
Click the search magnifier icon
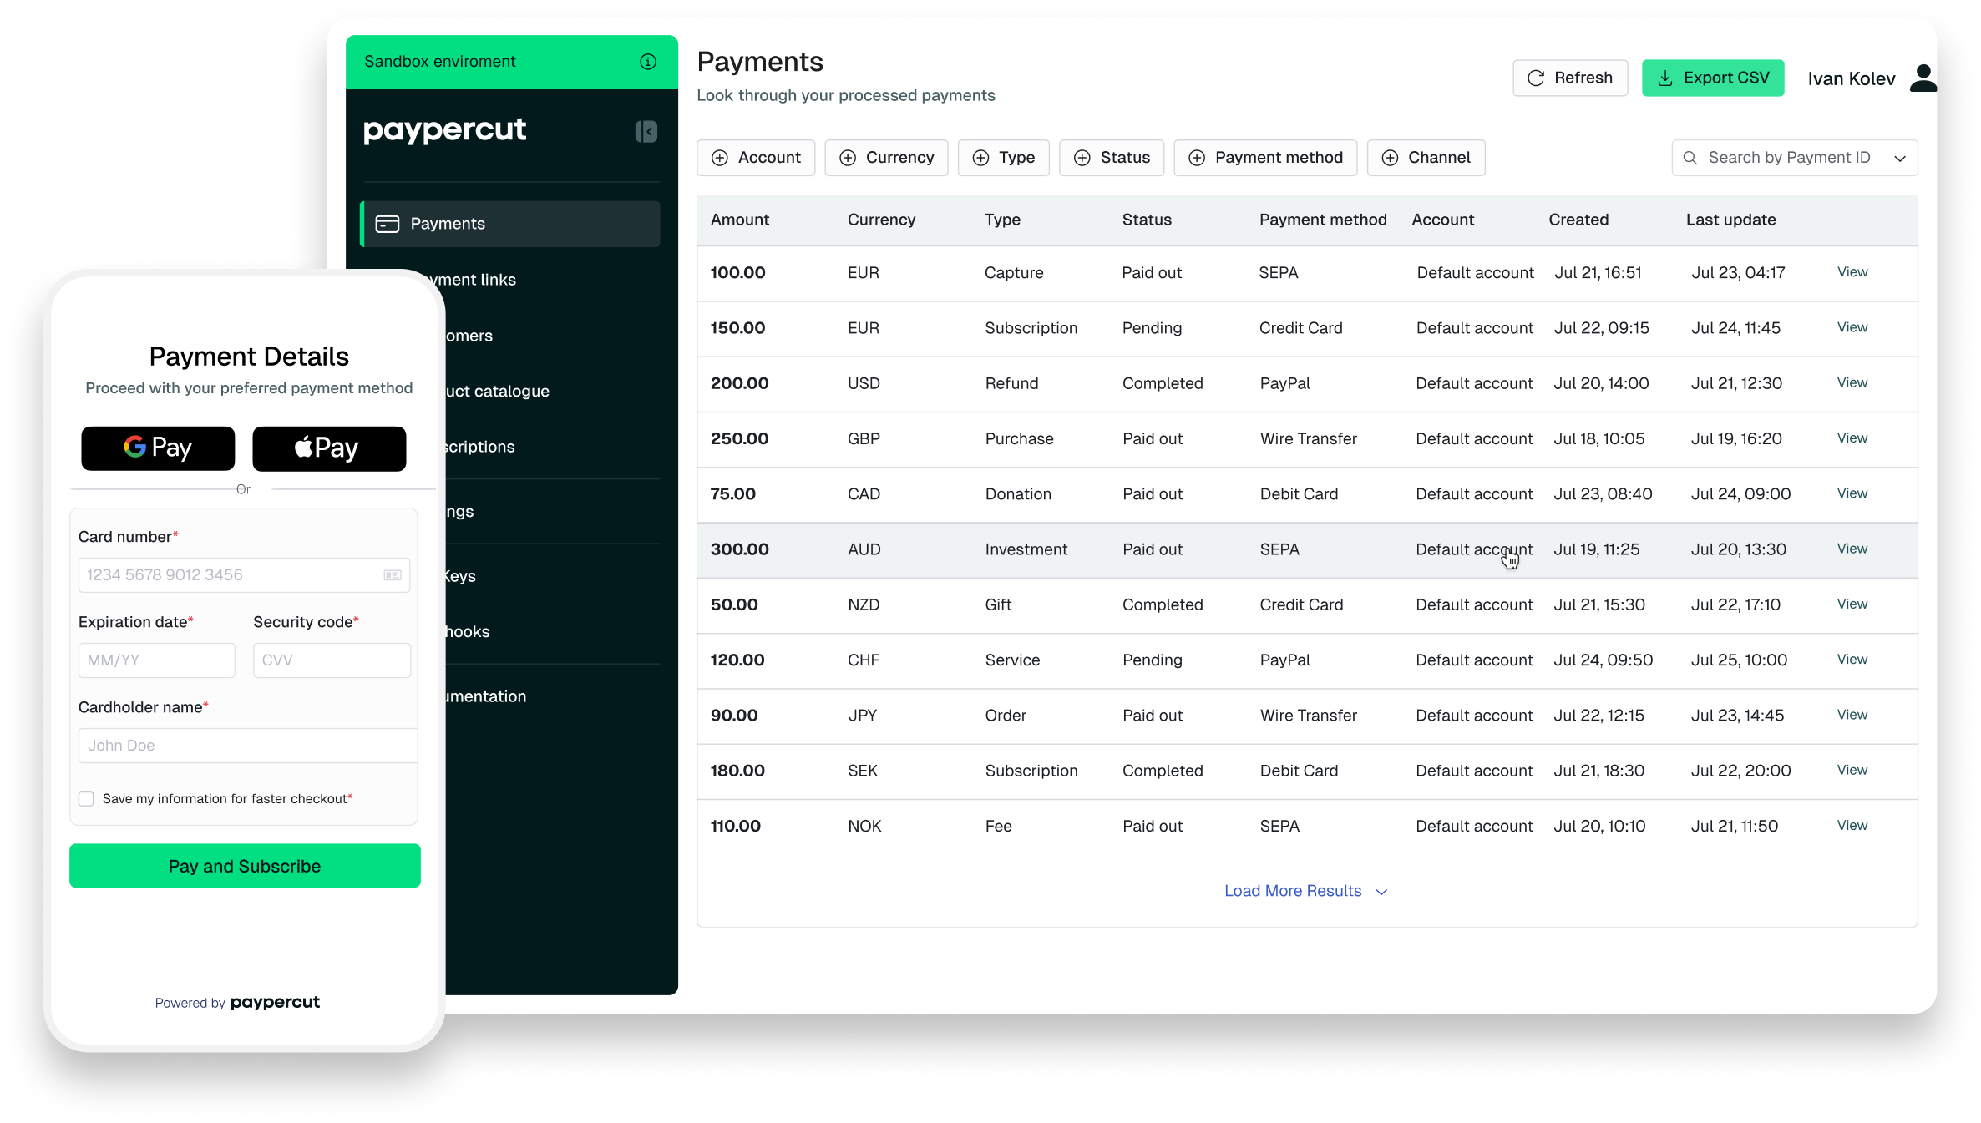1690,158
